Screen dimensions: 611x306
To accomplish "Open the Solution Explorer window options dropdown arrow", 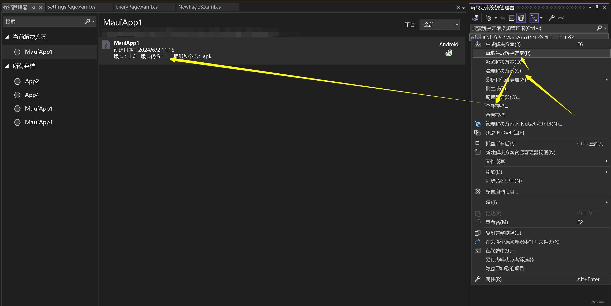I will 590,7.
